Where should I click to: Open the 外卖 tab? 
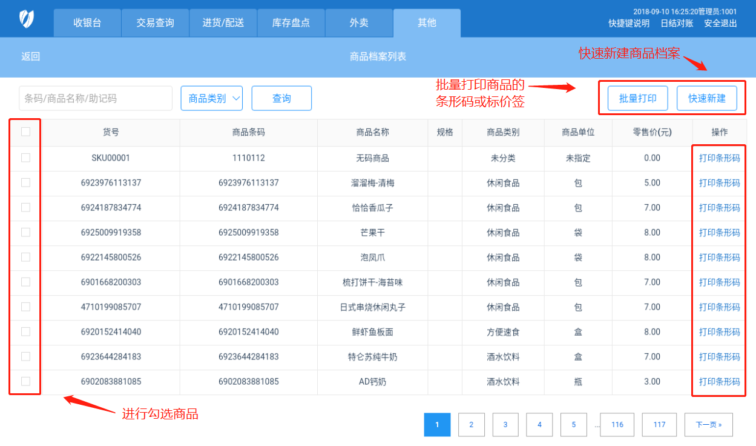pos(358,23)
